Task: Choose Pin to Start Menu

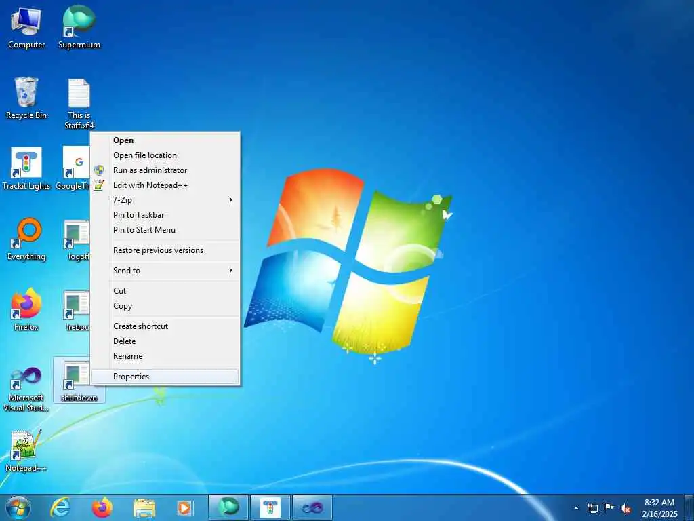Action: 165,229
